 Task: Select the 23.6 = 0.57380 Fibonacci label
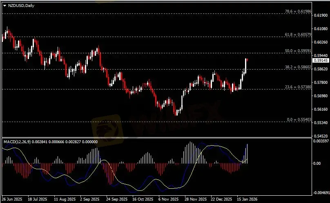(298, 87)
